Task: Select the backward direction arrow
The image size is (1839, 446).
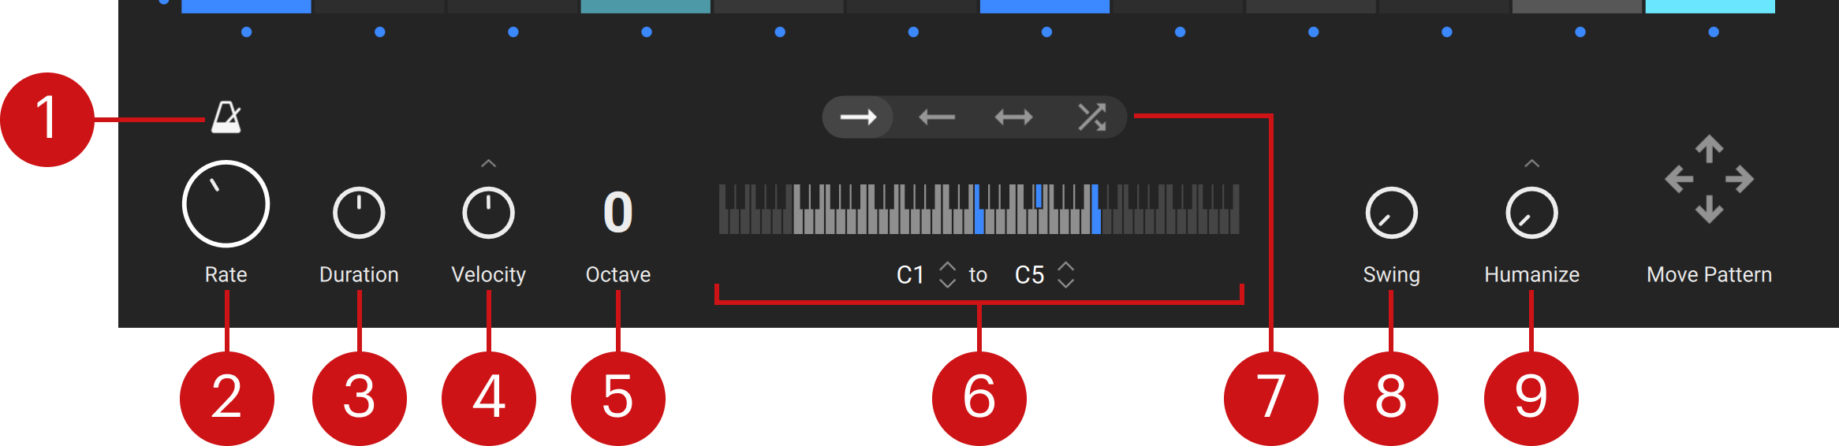Action: click(x=936, y=117)
